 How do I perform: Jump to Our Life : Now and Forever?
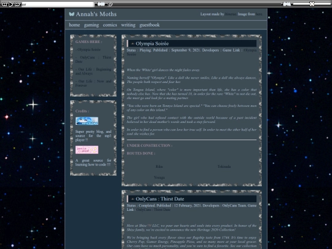point(93,83)
